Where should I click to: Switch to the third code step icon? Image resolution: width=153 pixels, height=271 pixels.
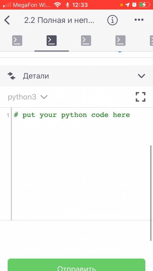point(86,40)
